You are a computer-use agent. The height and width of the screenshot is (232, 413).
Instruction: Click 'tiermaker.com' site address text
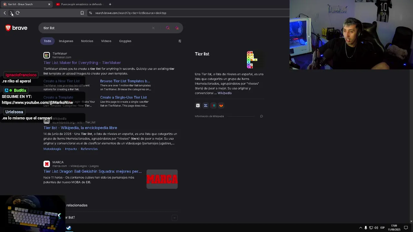click(x=62, y=57)
